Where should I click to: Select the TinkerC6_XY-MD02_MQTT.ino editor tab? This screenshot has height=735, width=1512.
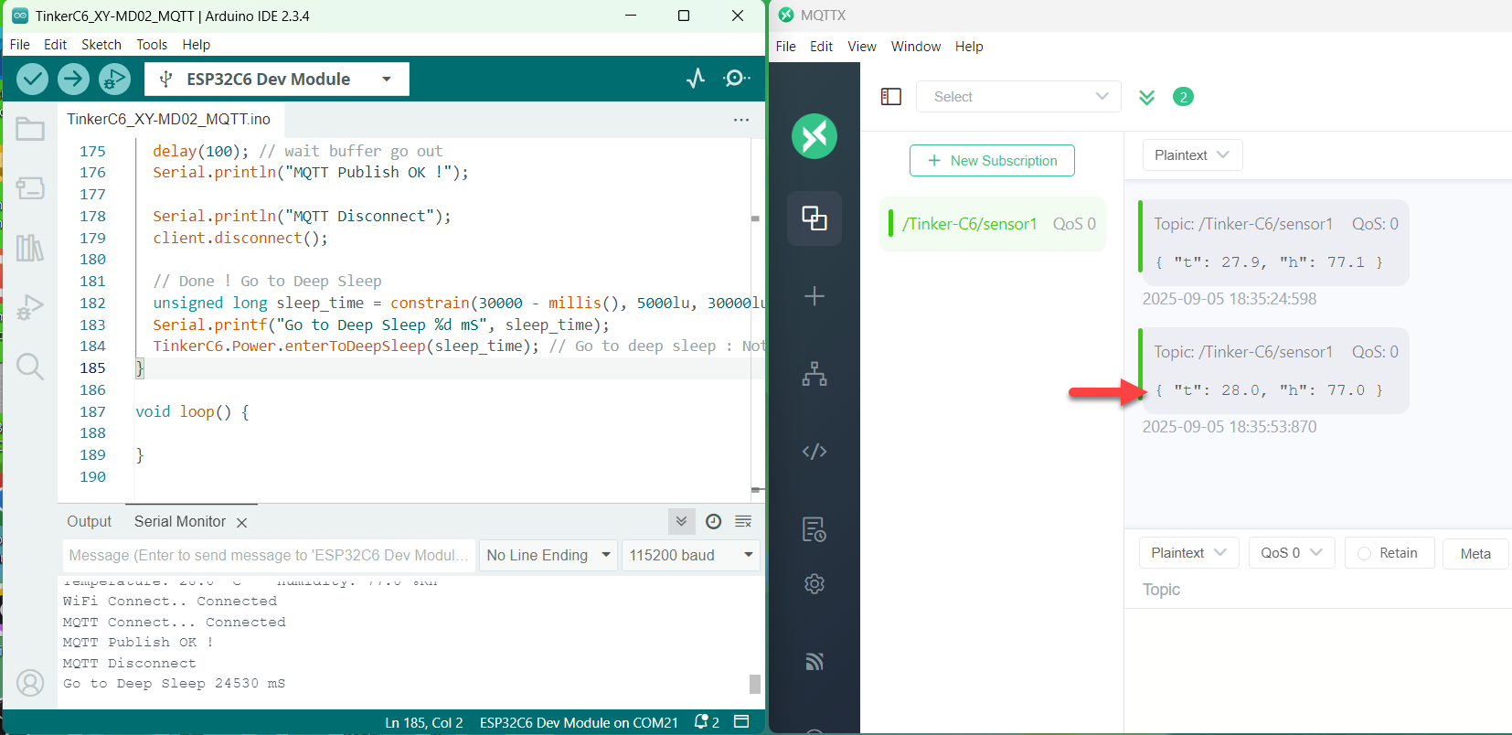click(x=169, y=120)
